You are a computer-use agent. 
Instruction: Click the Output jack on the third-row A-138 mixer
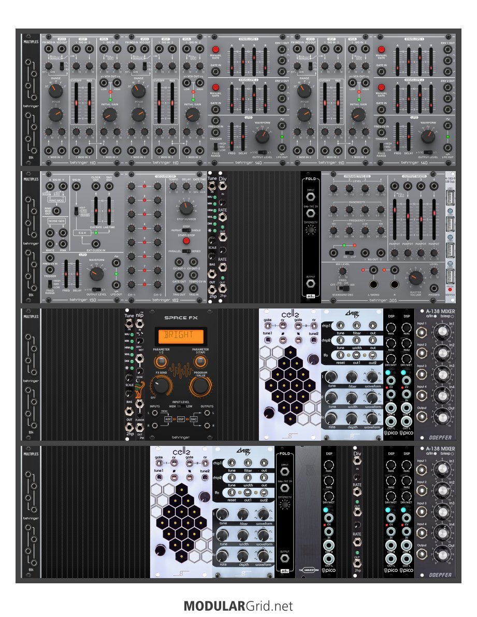pyautogui.click(x=422, y=417)
